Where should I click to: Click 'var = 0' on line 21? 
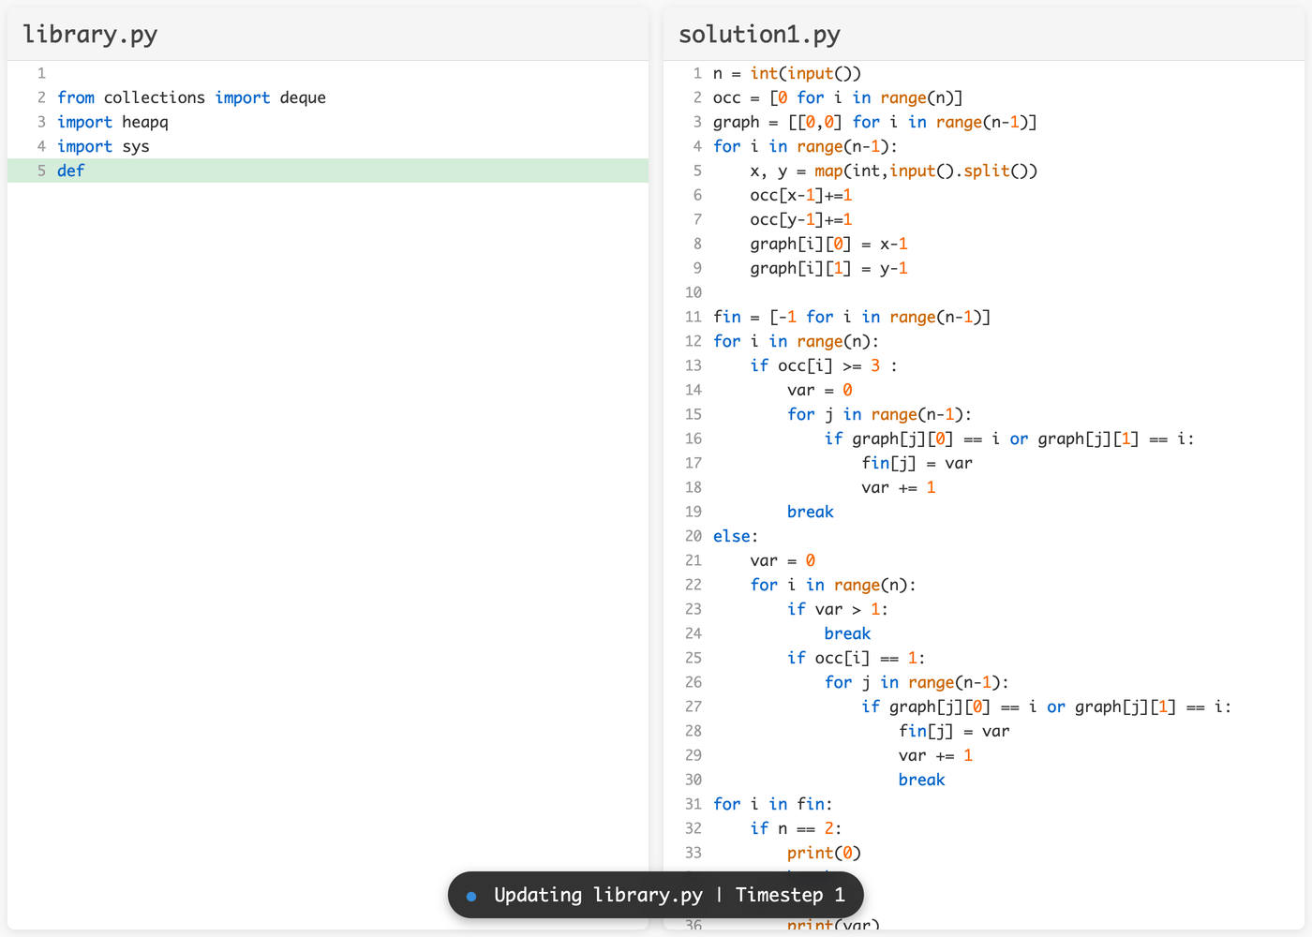[783, 560]
